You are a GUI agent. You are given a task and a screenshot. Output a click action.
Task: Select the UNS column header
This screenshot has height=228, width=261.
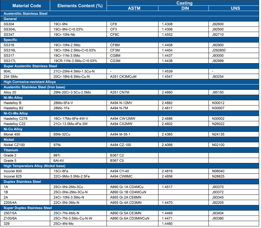235,8
